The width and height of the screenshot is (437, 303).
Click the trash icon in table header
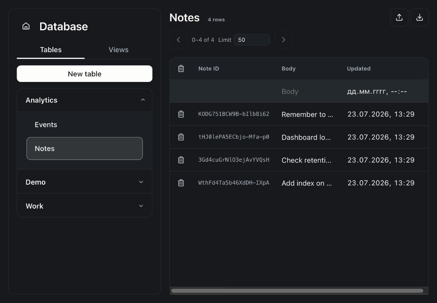click(181, 68)
